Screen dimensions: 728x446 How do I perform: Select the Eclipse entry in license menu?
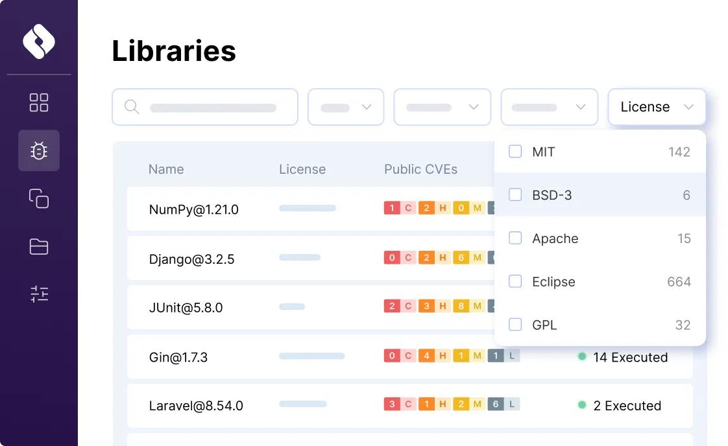coord(553,281)
